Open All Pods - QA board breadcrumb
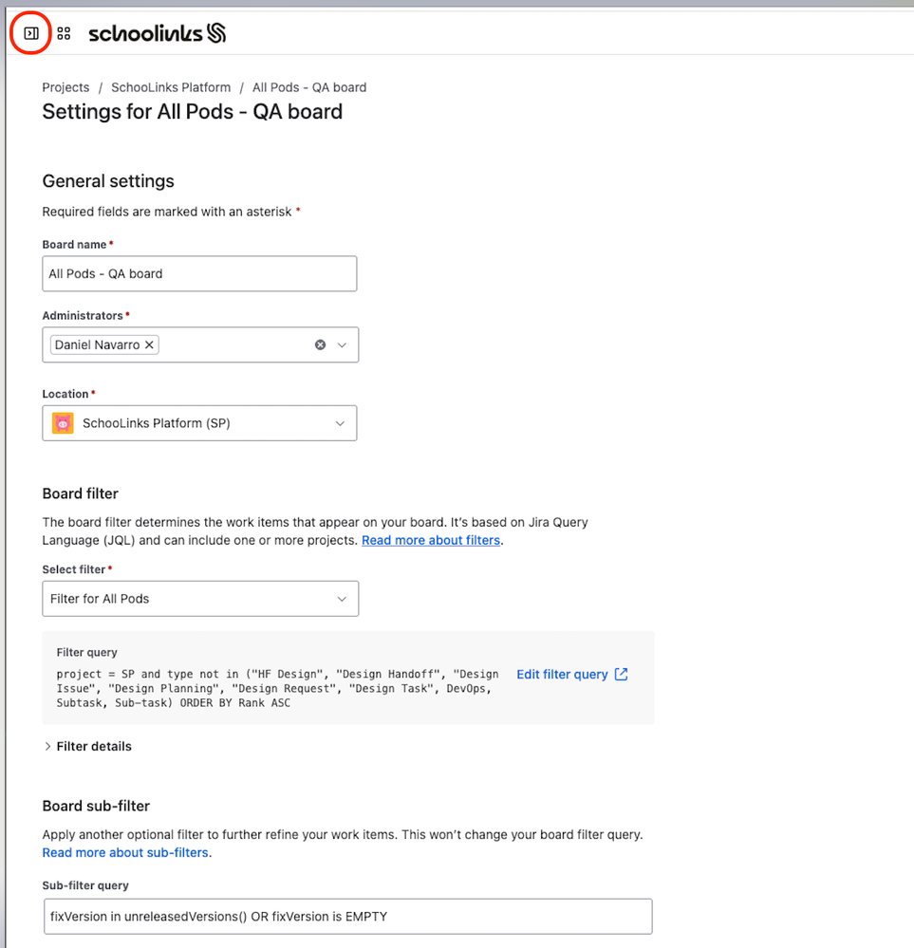 pos(309,87)
